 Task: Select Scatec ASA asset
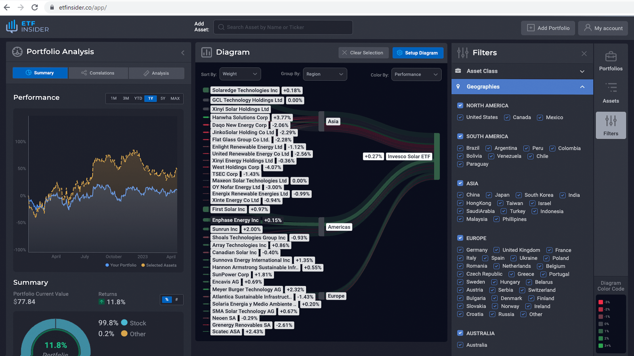pyautogui.click(x=226, y=331)
